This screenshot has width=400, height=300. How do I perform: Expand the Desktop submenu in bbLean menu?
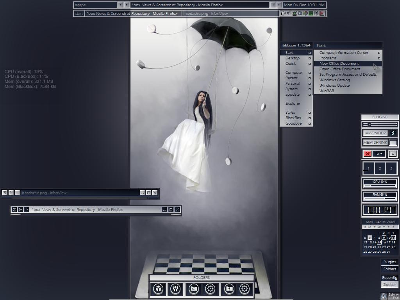pyautogui.click(x=296, y=58)
